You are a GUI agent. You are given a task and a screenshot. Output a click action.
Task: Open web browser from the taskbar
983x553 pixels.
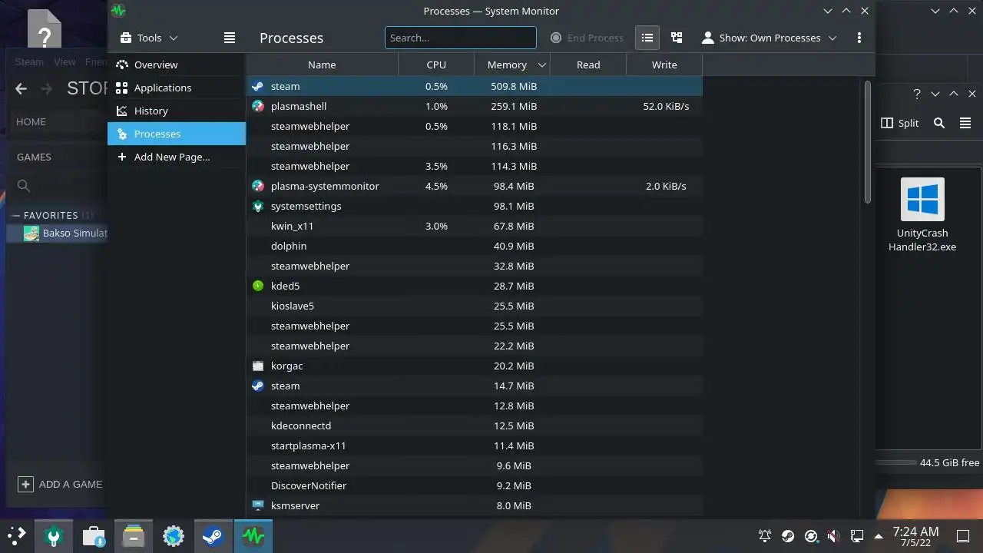174,535
